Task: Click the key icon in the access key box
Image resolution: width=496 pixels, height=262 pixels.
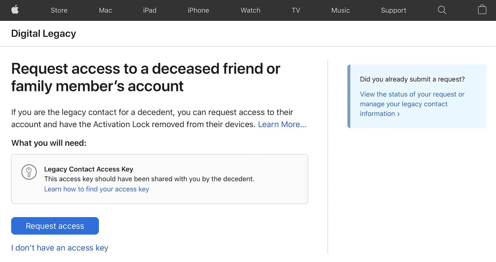Action: 29,172
